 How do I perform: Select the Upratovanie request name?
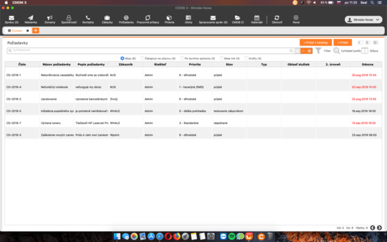pyautogui.click(x=49, y=99)
